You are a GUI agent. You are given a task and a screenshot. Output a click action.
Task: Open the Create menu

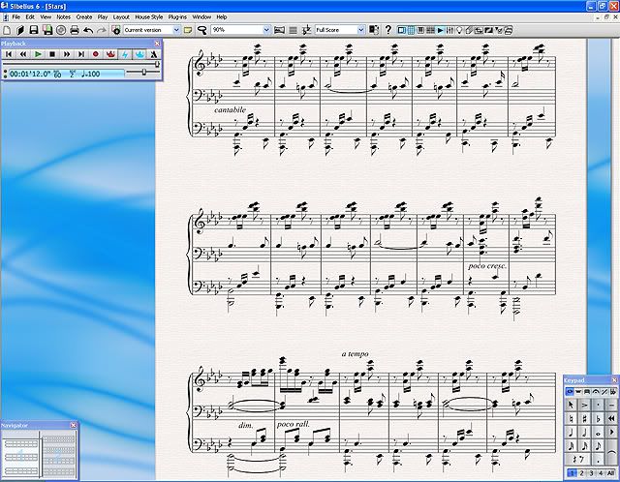(x=84, y=17)
